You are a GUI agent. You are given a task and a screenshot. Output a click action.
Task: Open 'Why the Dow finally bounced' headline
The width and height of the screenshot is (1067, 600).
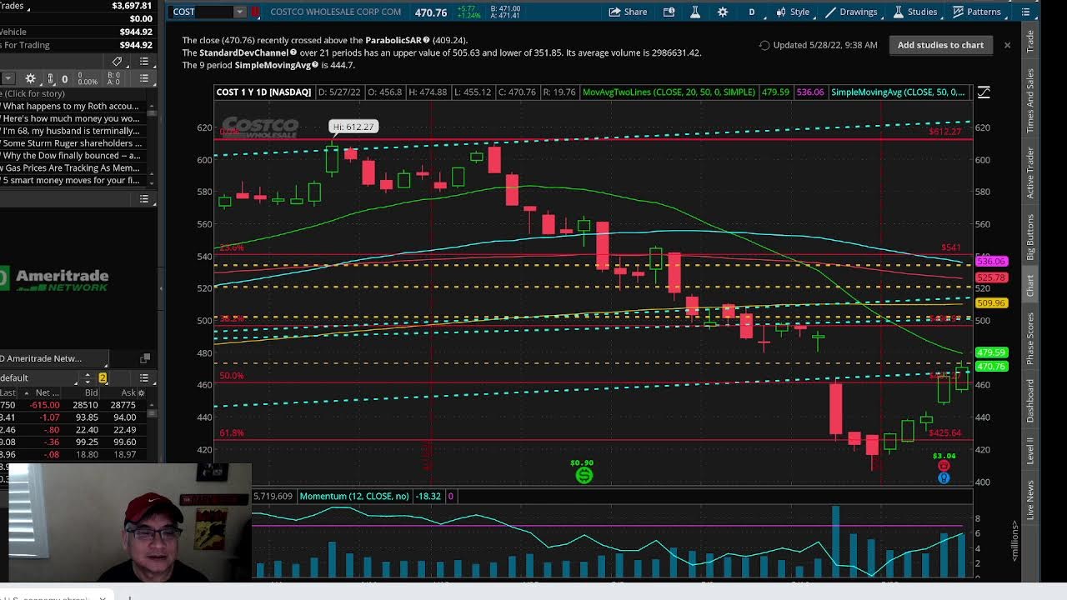(x=71, y=156)
